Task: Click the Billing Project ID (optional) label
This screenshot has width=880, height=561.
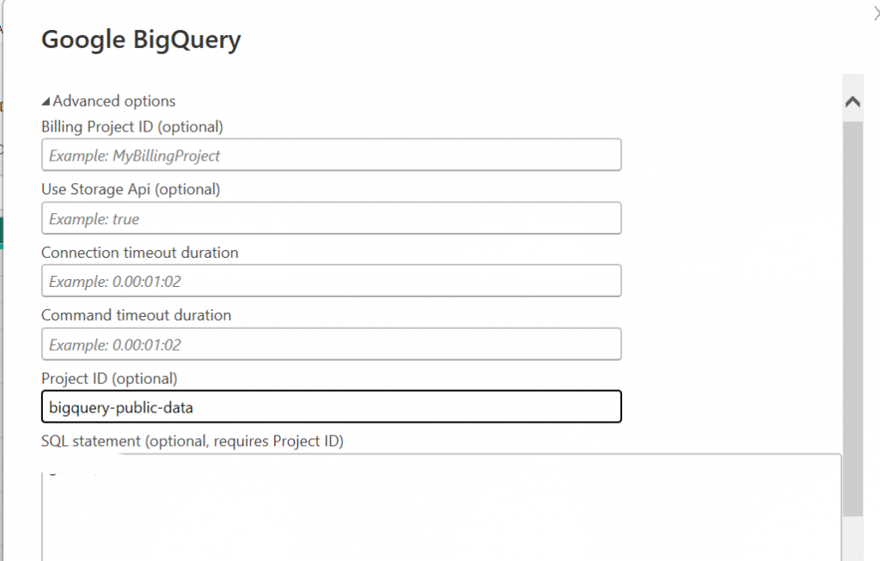Action: [x=132, y=127]
